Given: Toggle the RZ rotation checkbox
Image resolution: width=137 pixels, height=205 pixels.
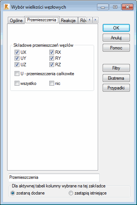Looking at the screenshot, I should (52, 64).
